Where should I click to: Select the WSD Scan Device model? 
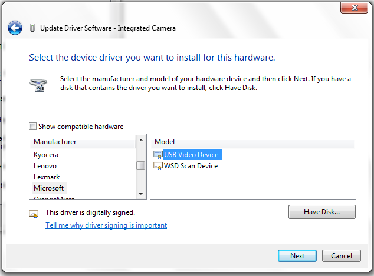(191, 166)
